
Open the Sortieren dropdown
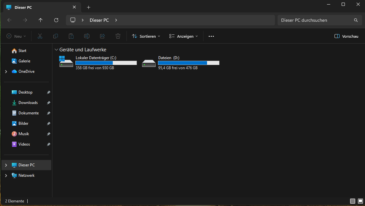[146, 36]
